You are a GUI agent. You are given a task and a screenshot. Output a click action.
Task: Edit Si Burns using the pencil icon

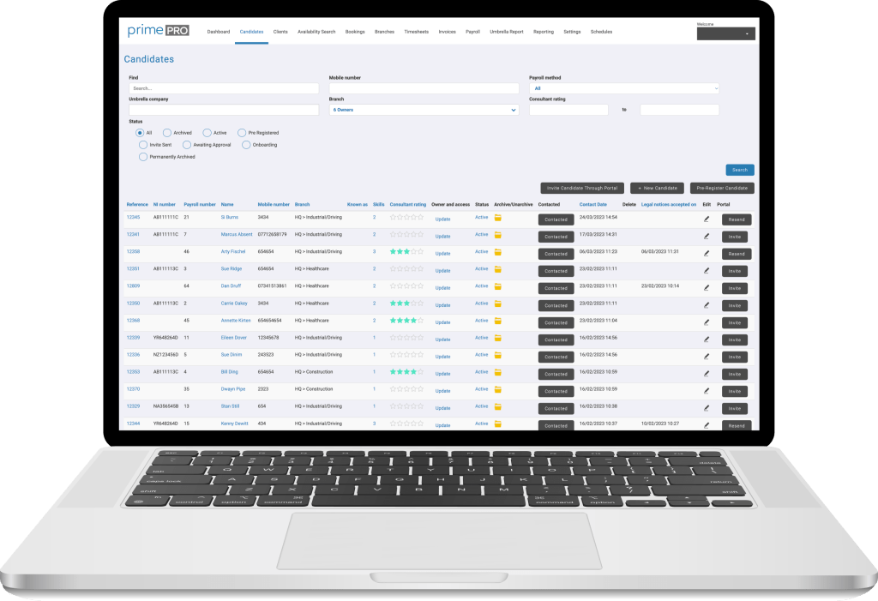tap(707, 219)
